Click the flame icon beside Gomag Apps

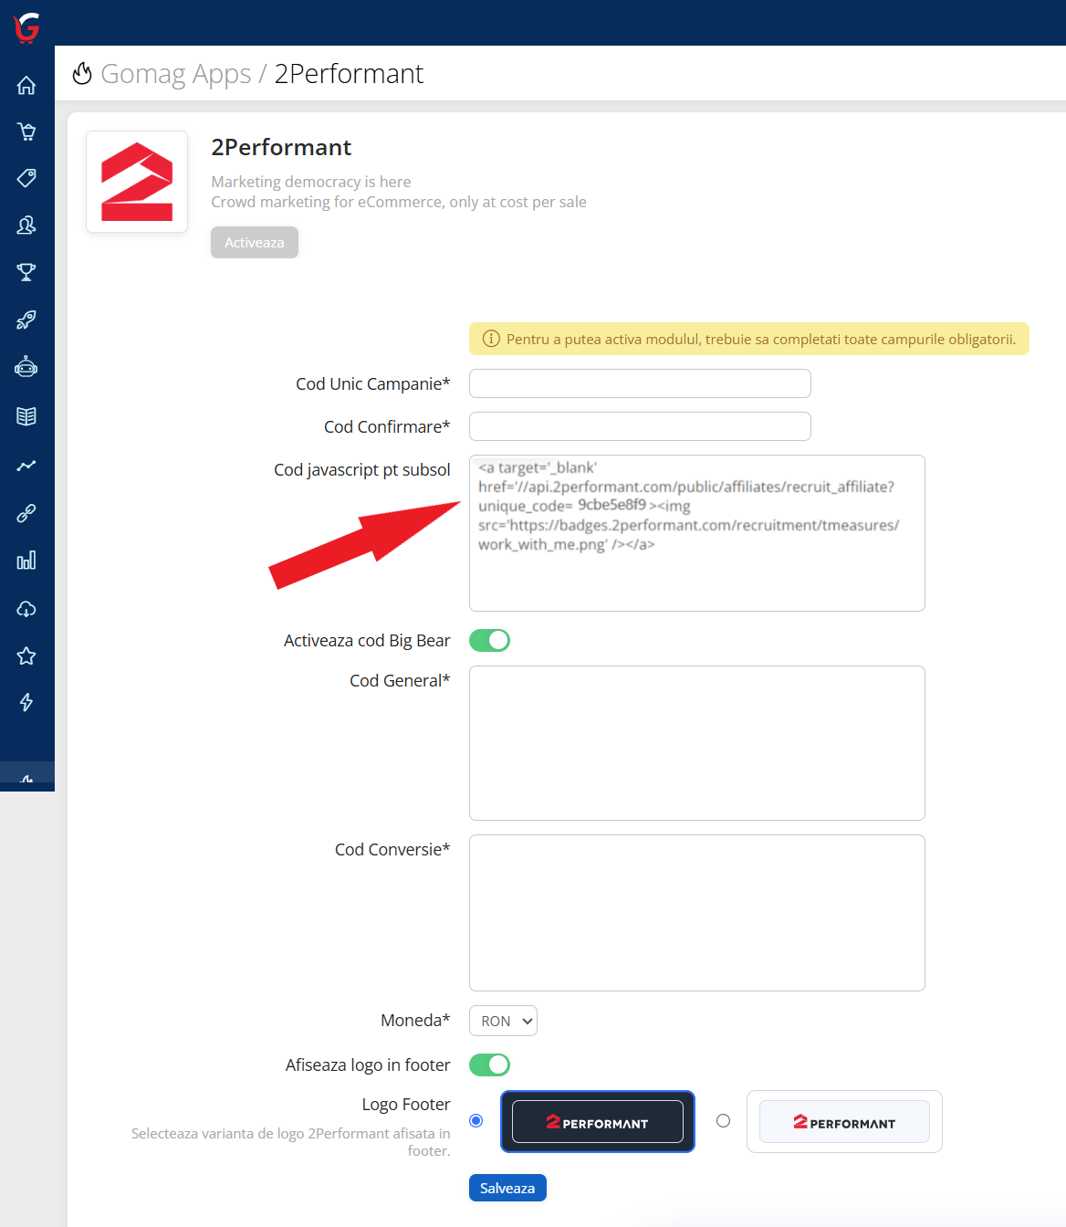[x=82, y=73]
